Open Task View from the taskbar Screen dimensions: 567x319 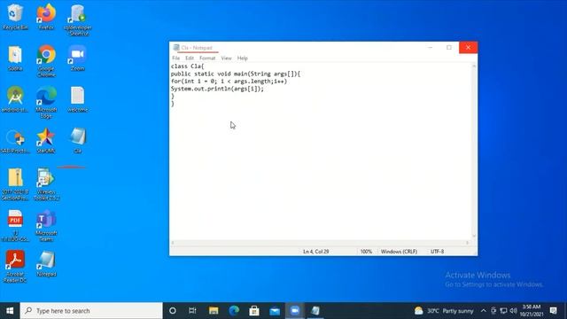click(x=192, y=311)
